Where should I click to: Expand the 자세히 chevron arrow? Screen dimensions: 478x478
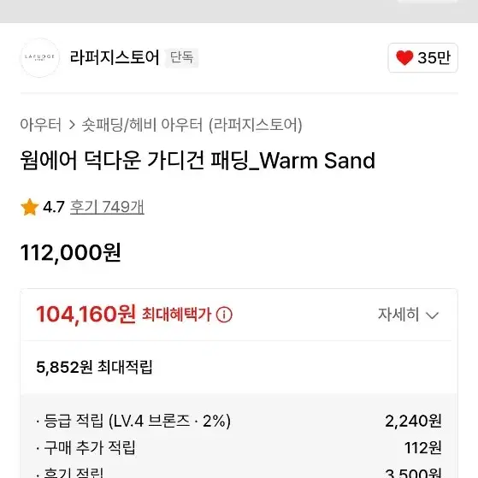[433, 315]
